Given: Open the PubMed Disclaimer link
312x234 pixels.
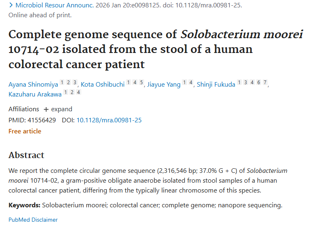Looking at the screenshot, I should [x=33, y=220].
